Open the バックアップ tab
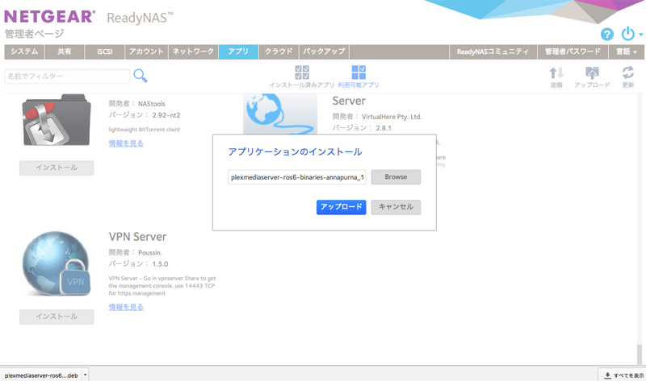Viewport: 646px width, 381px height. click(x=325, y=52)
